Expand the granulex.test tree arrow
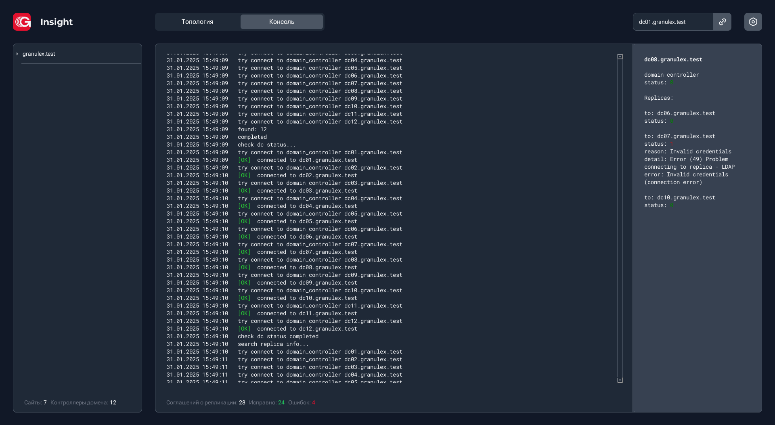The width and height of the screenshot is (775, 425). pos(17,54)
